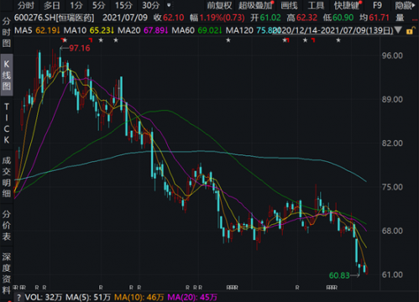The image size is (419, 302).
Task: Click the star marker above the 97.16 label
Action: click(x=65, y=40)
